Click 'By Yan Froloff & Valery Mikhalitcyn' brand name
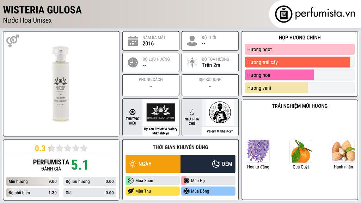Screen dimensions: 361x203 [x=161, y=131]
